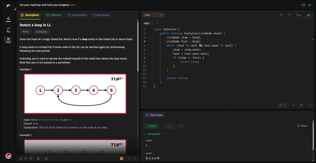316x163 pixels.
Task: Copy the code with the copy icon
Action: pyautogui.click(x=281, y=15)
